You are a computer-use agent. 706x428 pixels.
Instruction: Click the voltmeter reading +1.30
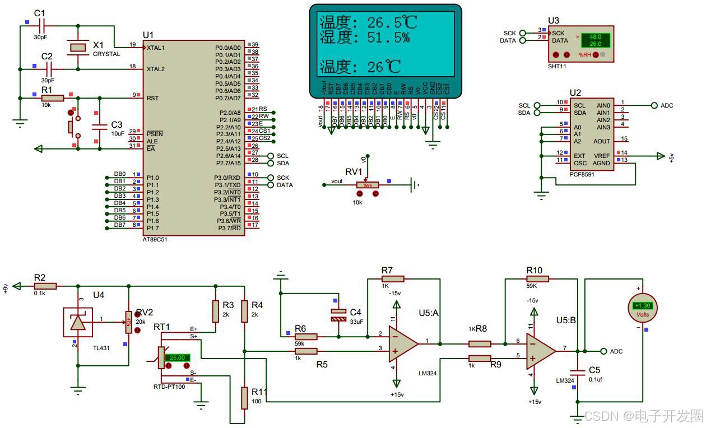(642, 306)
